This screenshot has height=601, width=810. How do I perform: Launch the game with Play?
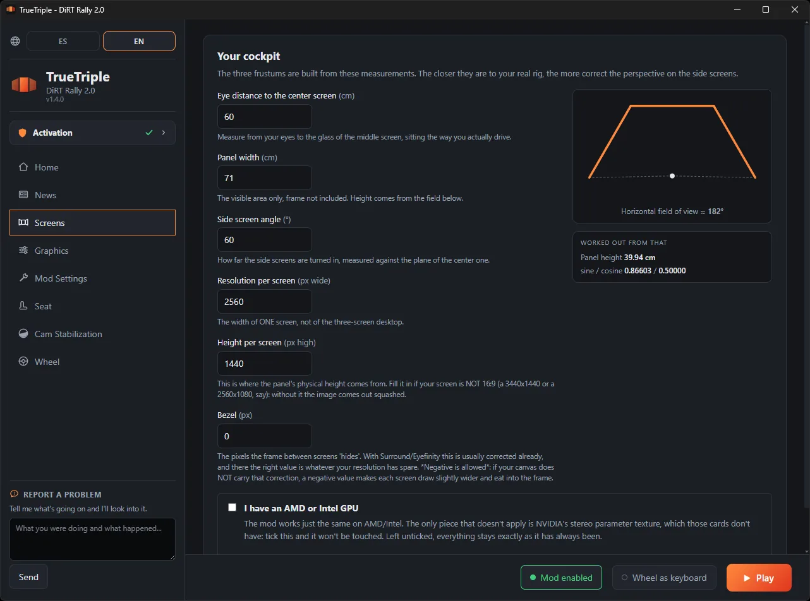tap(759, 578)
